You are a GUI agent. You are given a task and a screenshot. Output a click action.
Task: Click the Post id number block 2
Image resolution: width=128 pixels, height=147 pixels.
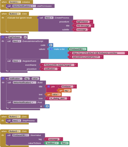[x=47, y=106]
